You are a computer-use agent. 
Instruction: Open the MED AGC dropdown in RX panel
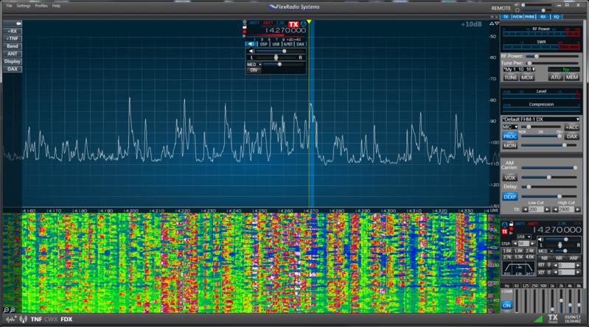tap(545, 251)
